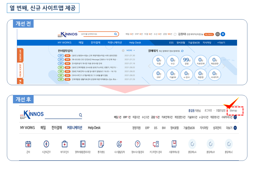
Task: Click the 로그아웃 link
Action: click(208, 110)
